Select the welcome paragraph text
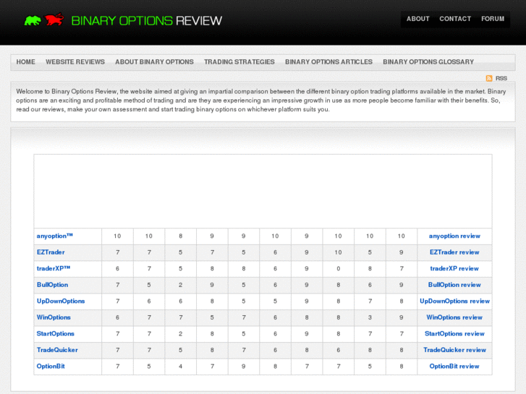Image resolution: width=526 pixels, height=394 pixels. pyautogui.click(x=260, y=100)
